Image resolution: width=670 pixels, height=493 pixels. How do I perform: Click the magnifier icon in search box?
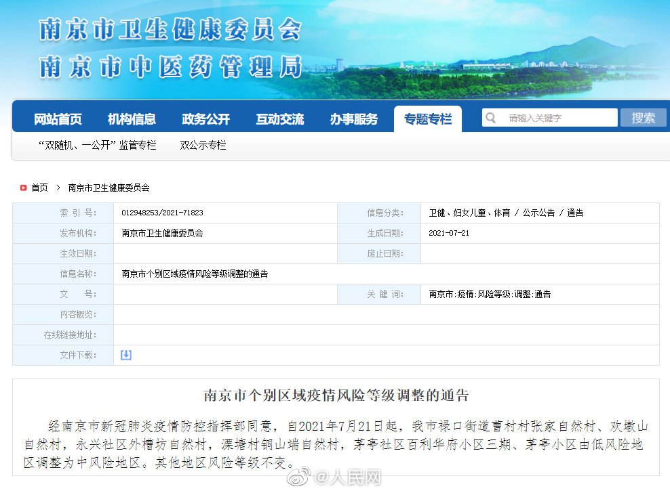click(491, 118)
